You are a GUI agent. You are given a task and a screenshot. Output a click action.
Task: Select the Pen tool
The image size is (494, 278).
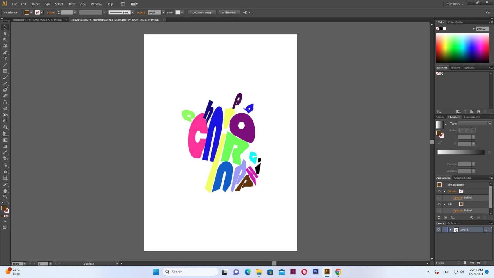pyautogui.click(x=5, y=52)
